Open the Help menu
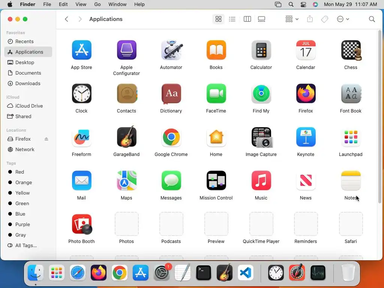Viewport: 384px width, 288px height. [x=139, y=4]
